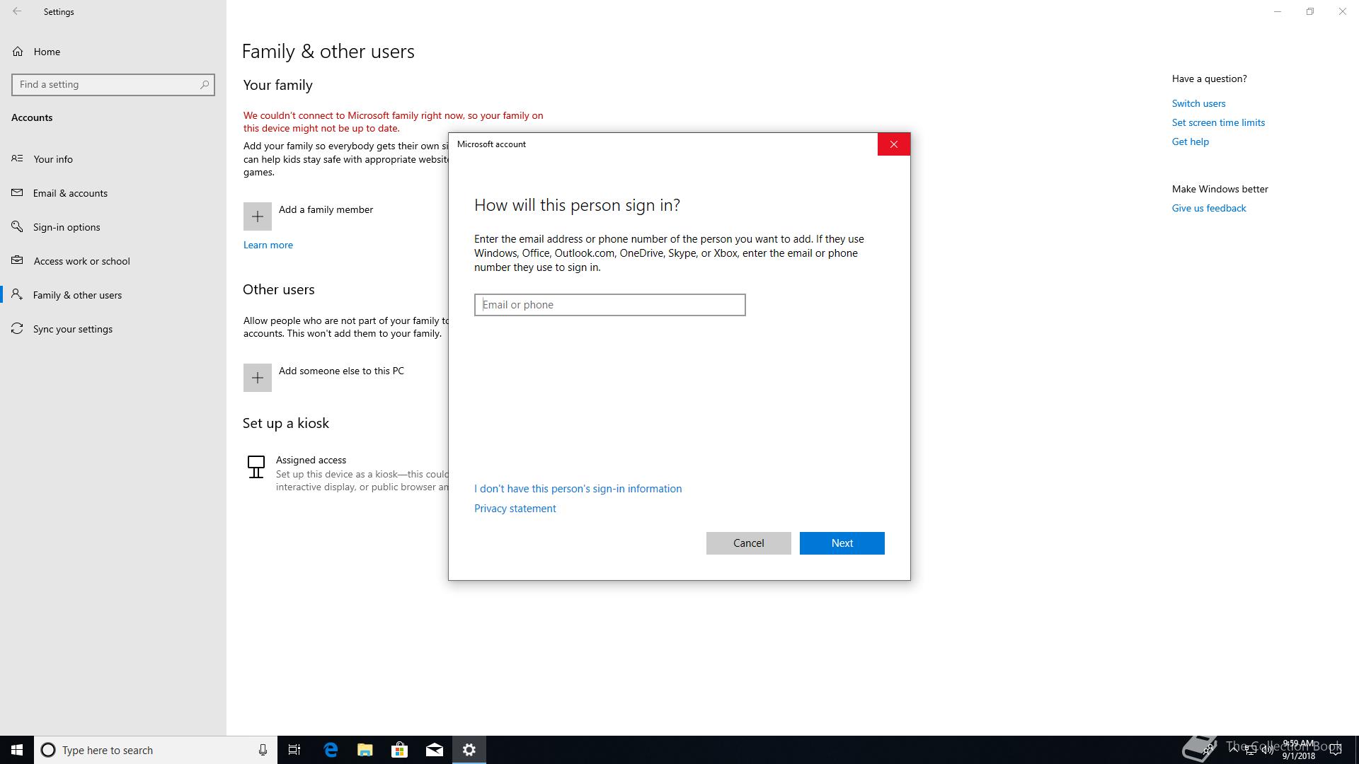Viewport: 1359px width, 764px height.
Task: Click the Cortana circle icon
Action: 48,750
